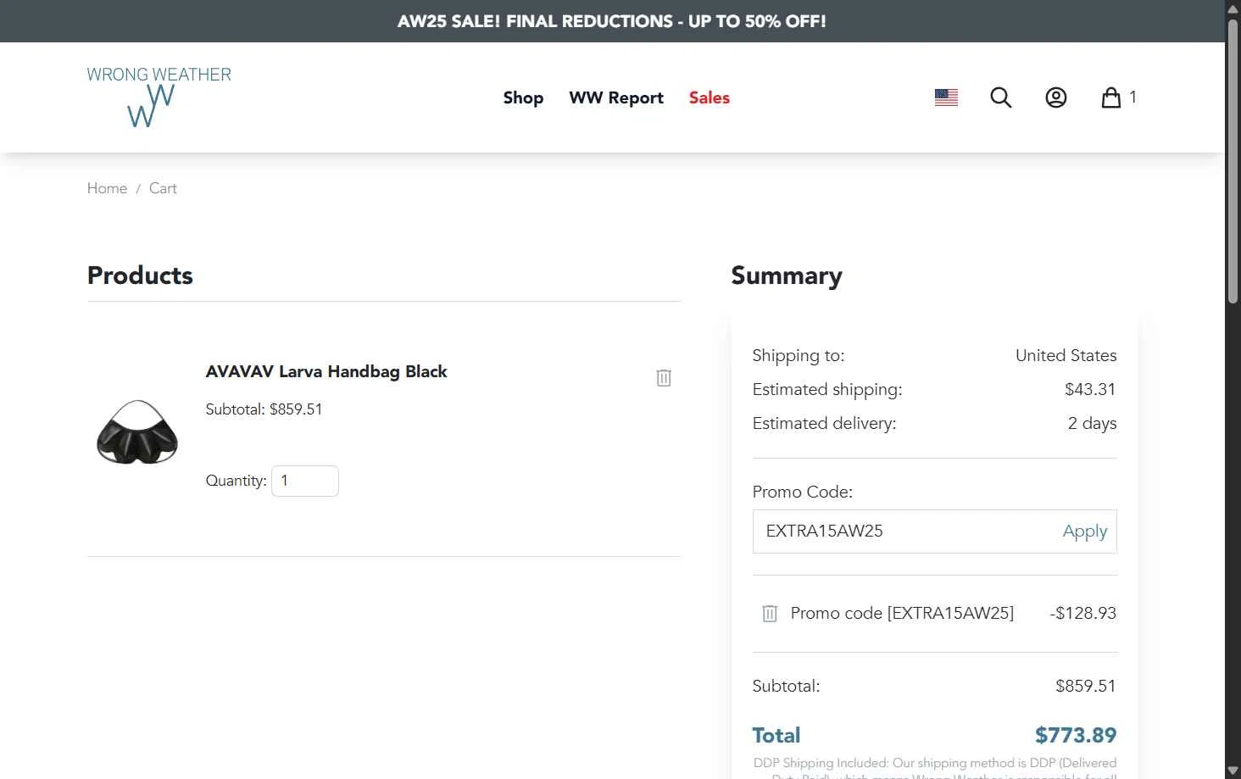
Task: Apply the promo code
Action: coord(1084,531)
